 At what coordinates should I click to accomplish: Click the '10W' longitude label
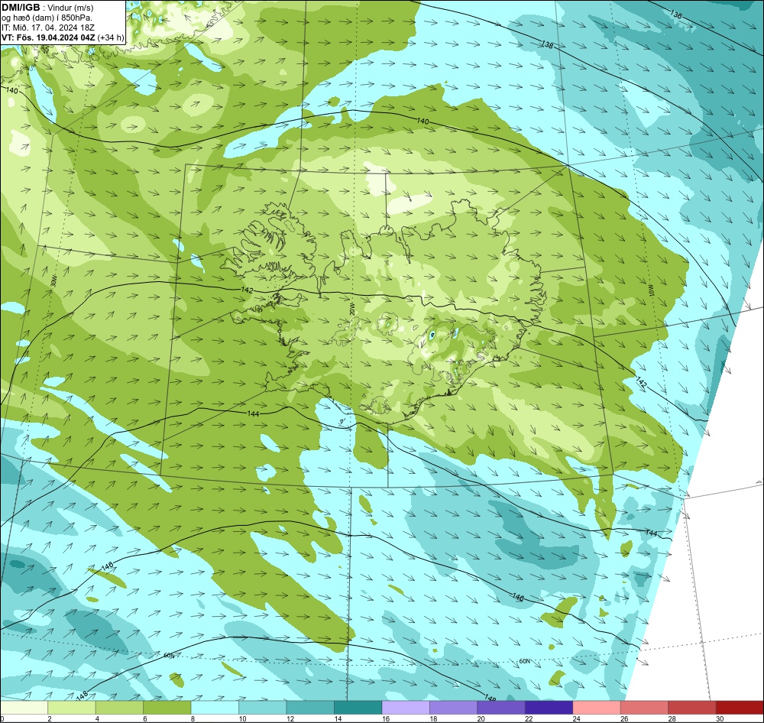(x=652, y=290)
